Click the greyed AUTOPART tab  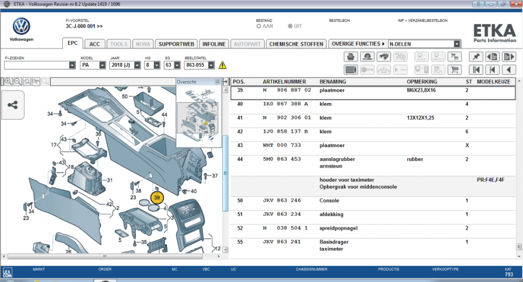pyautogui.click(x=247, y=44)
